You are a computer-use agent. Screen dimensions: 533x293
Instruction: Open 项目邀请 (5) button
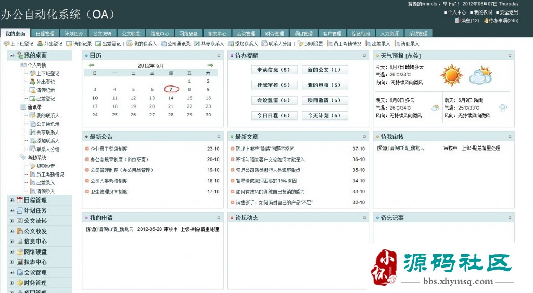tap(325, 100)
